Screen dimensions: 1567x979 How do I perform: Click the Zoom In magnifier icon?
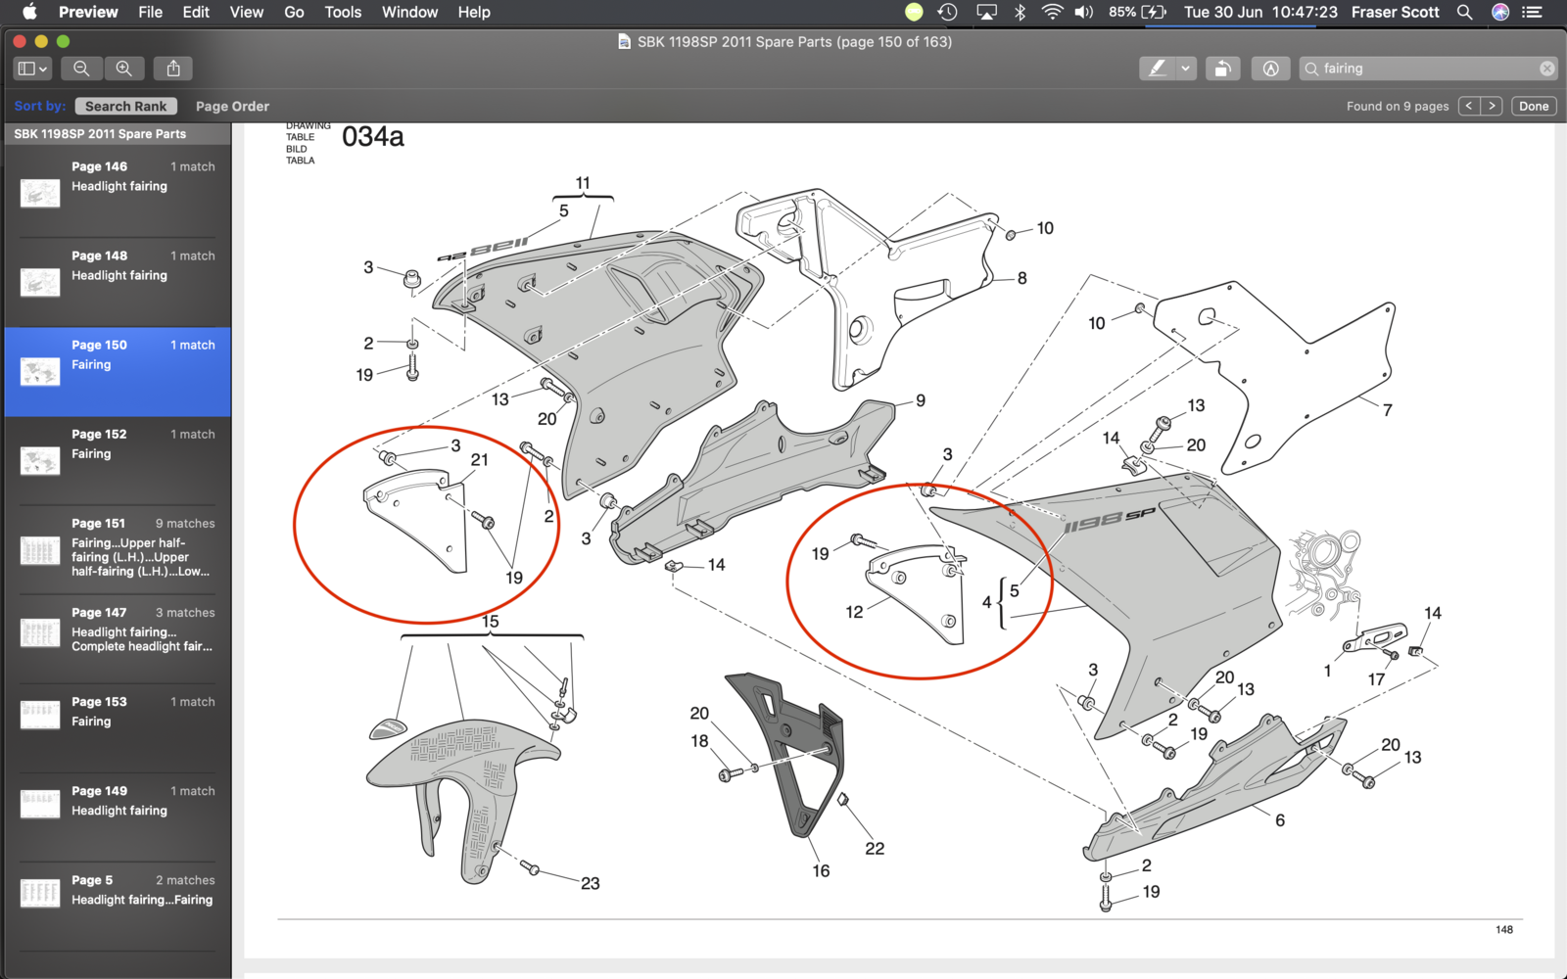(x=124, y=69)
